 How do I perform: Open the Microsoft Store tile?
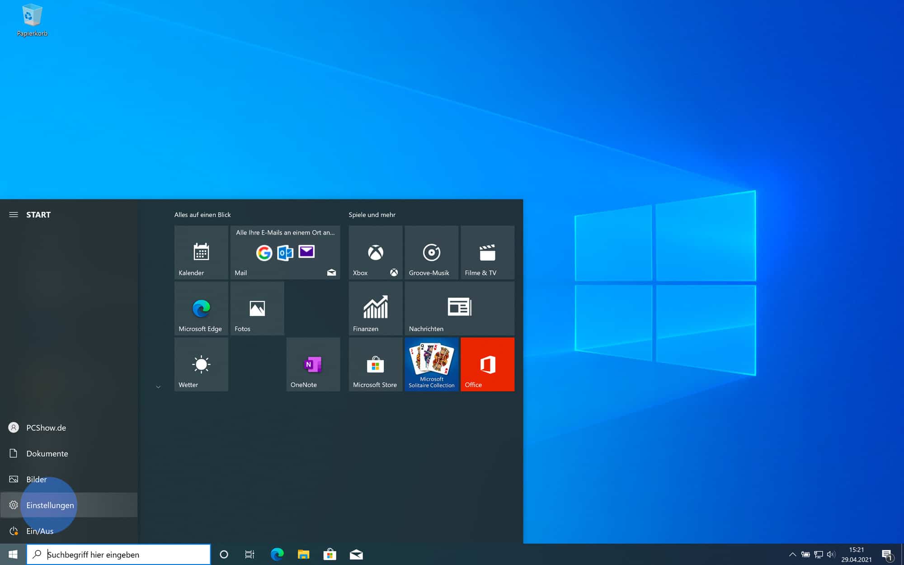[x=375, y=364]
